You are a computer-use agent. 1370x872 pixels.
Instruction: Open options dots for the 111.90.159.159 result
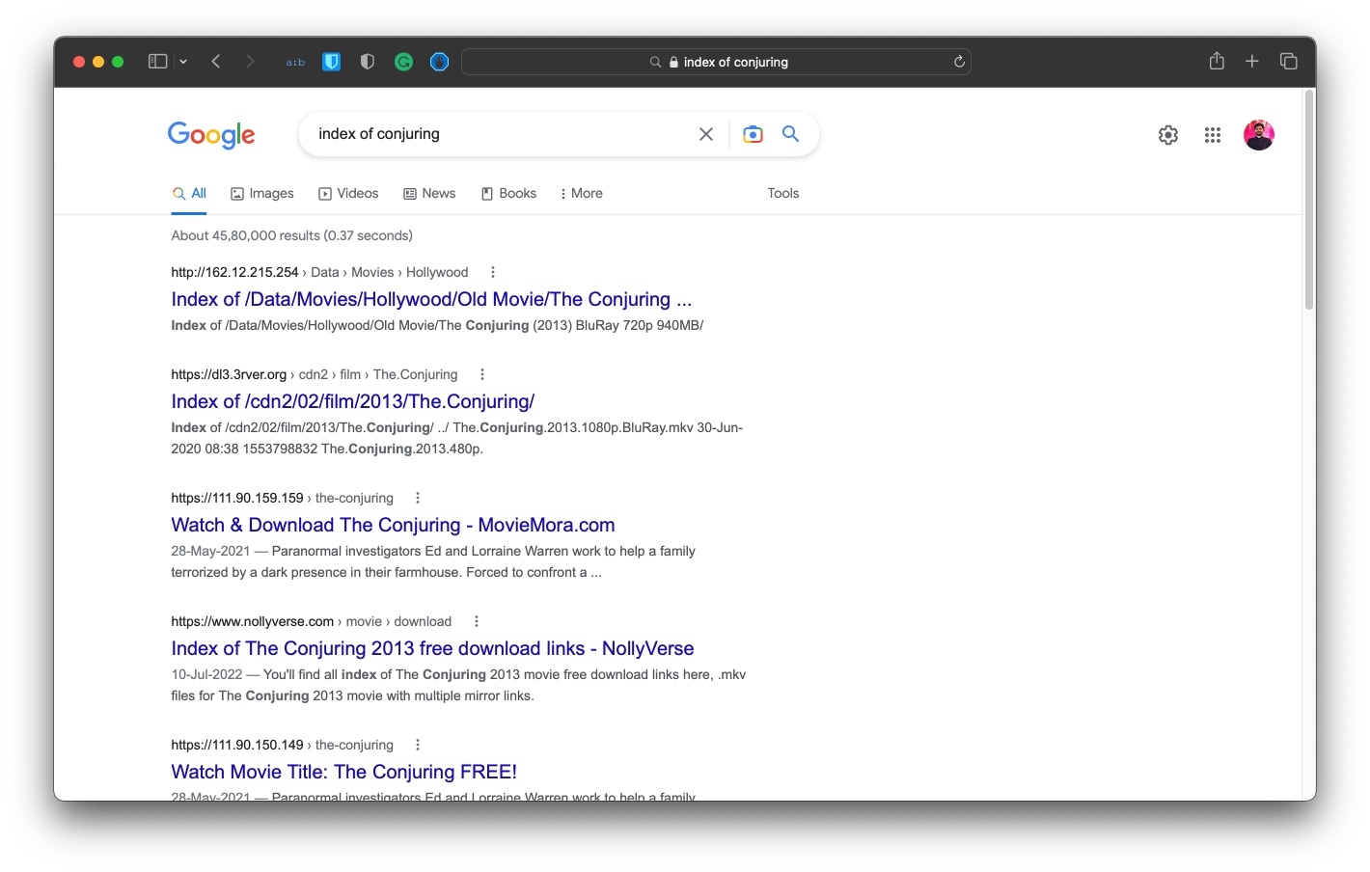coord(418,498)
